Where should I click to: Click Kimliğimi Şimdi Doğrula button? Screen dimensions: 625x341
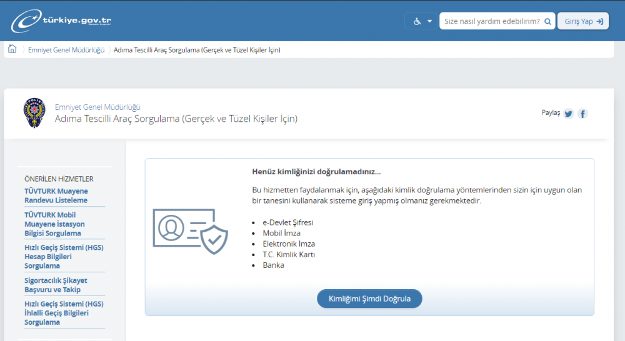point(369,299)
